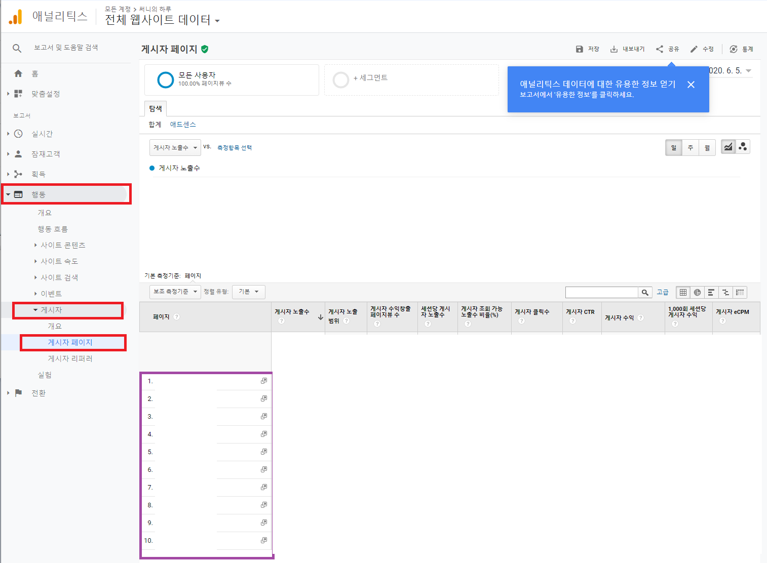Expand the 사이트 검색 submenu
Image resolution: width=767 pixels, height=563 pixels.
pyautogui.click(x=59, y=277)
